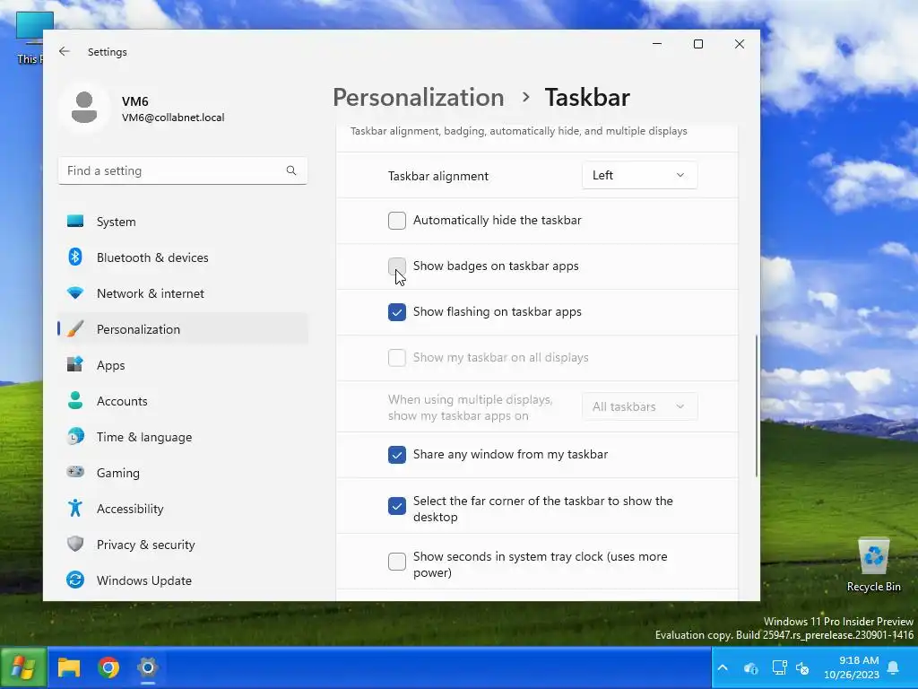
Task: Click the network tray icon
Action: (x=779, y=667)
